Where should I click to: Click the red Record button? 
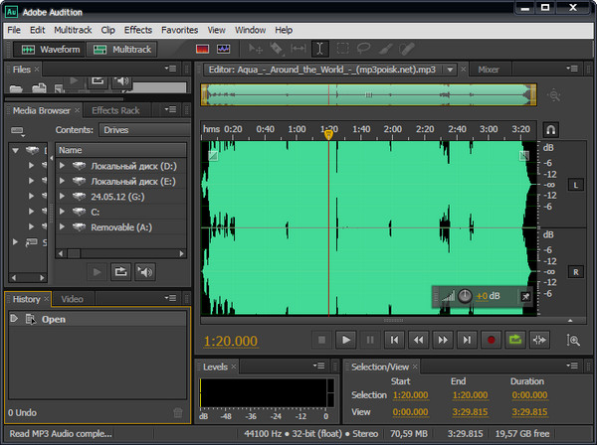[x=491, y=340]
